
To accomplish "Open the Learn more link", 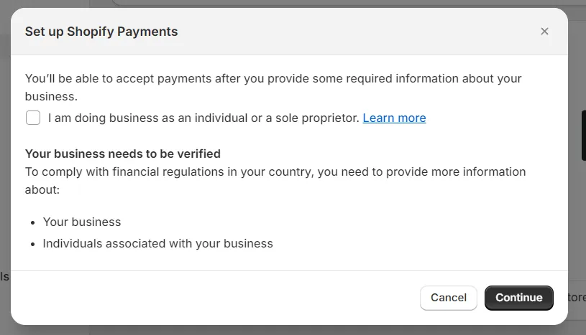I will 394,118.
